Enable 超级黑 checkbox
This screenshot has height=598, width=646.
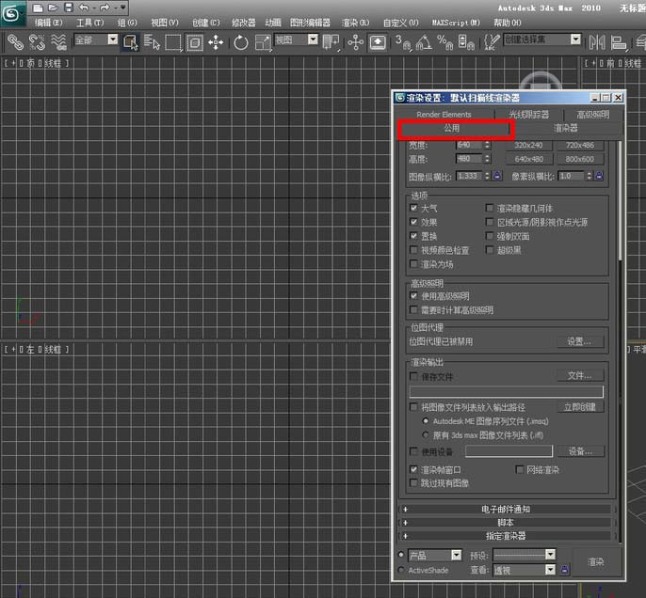click(490, 250)
